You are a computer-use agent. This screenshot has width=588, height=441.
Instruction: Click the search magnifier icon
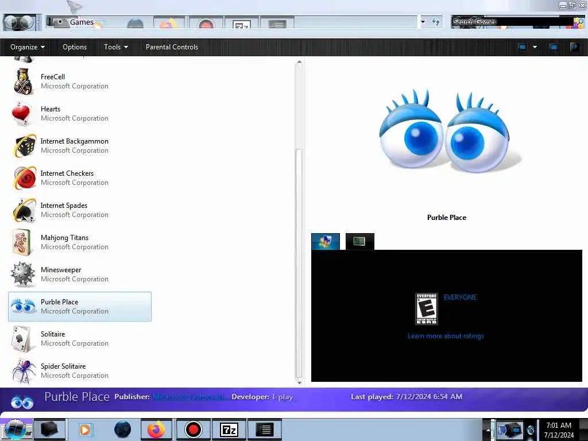point(579,22)
